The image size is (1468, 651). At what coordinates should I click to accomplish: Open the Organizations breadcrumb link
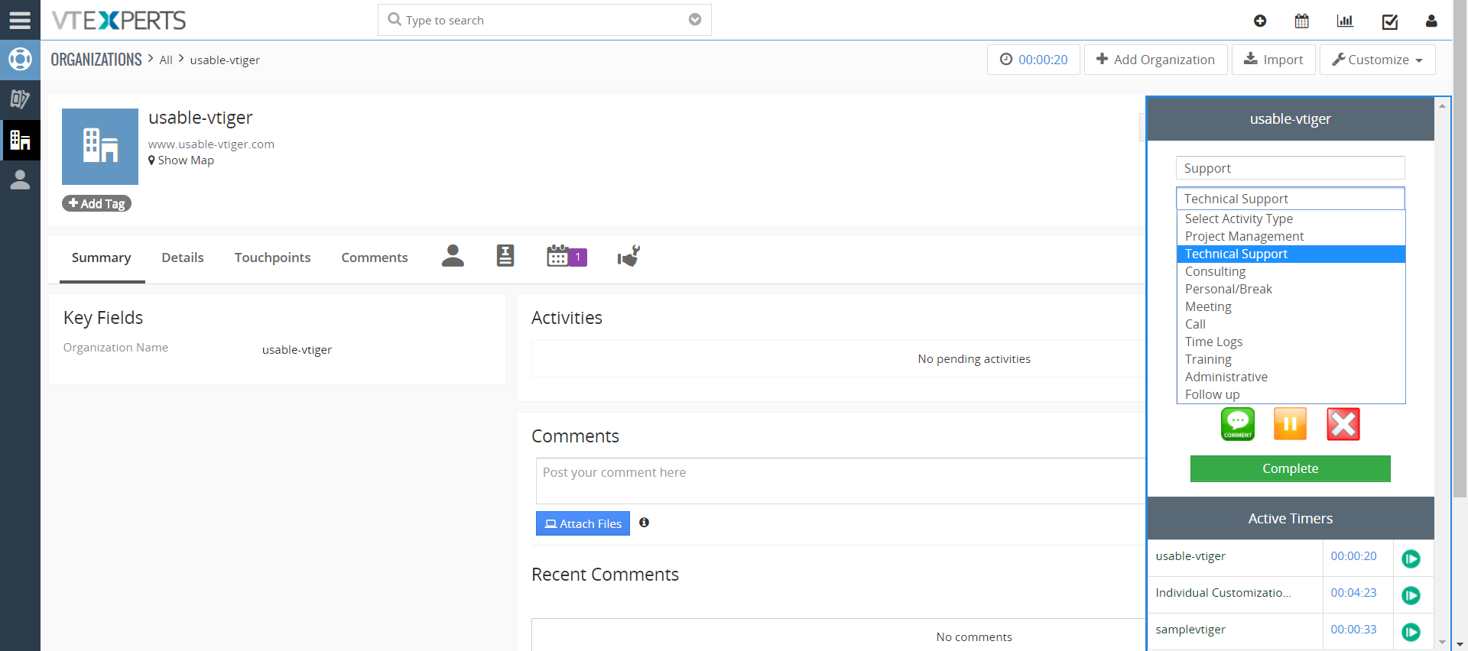tap(96, 60)
